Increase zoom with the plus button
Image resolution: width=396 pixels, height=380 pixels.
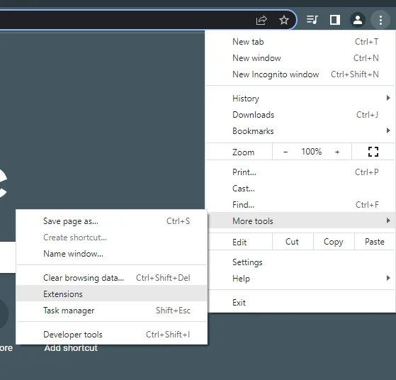pyautogui.click(x=337, y=152)
